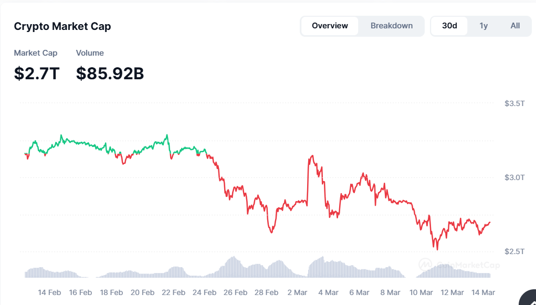536x305 pixels.
Task: Select the All time range
Action: tap(515, 26)
